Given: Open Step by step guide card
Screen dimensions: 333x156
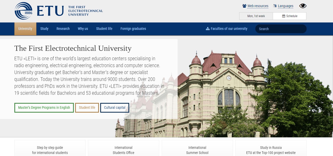Looking at the screenshot, I should (x=50, y=148).
